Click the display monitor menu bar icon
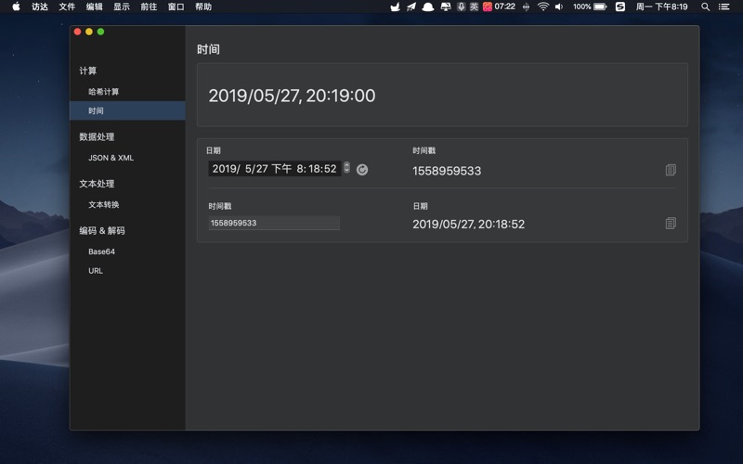The width and height of the screenshot is (743, 464). click(446, 6)
